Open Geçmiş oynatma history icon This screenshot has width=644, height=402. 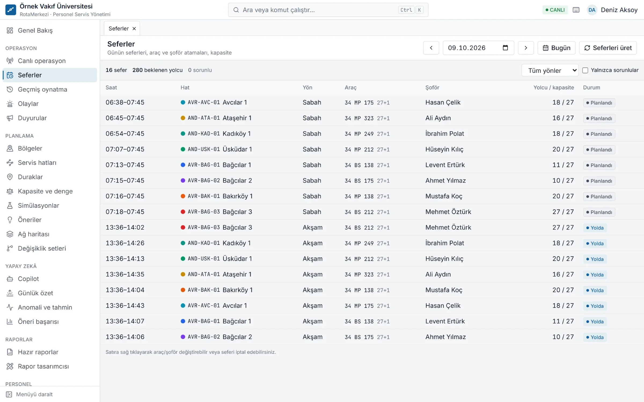point(10,89)
